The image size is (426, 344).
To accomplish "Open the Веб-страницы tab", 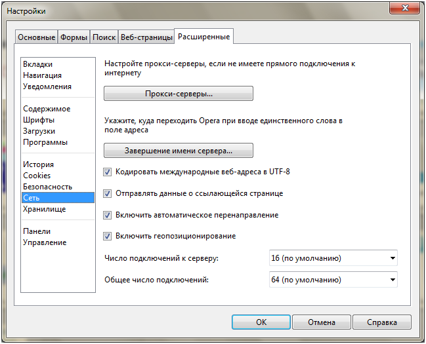I will pyautogui.click(x=146, y=37).
